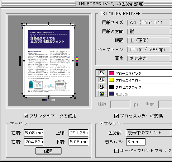Open the 画像 ポジ出力 dropdown
The image size is (172, 162).
pyautogui.click(x=150, y=59)
